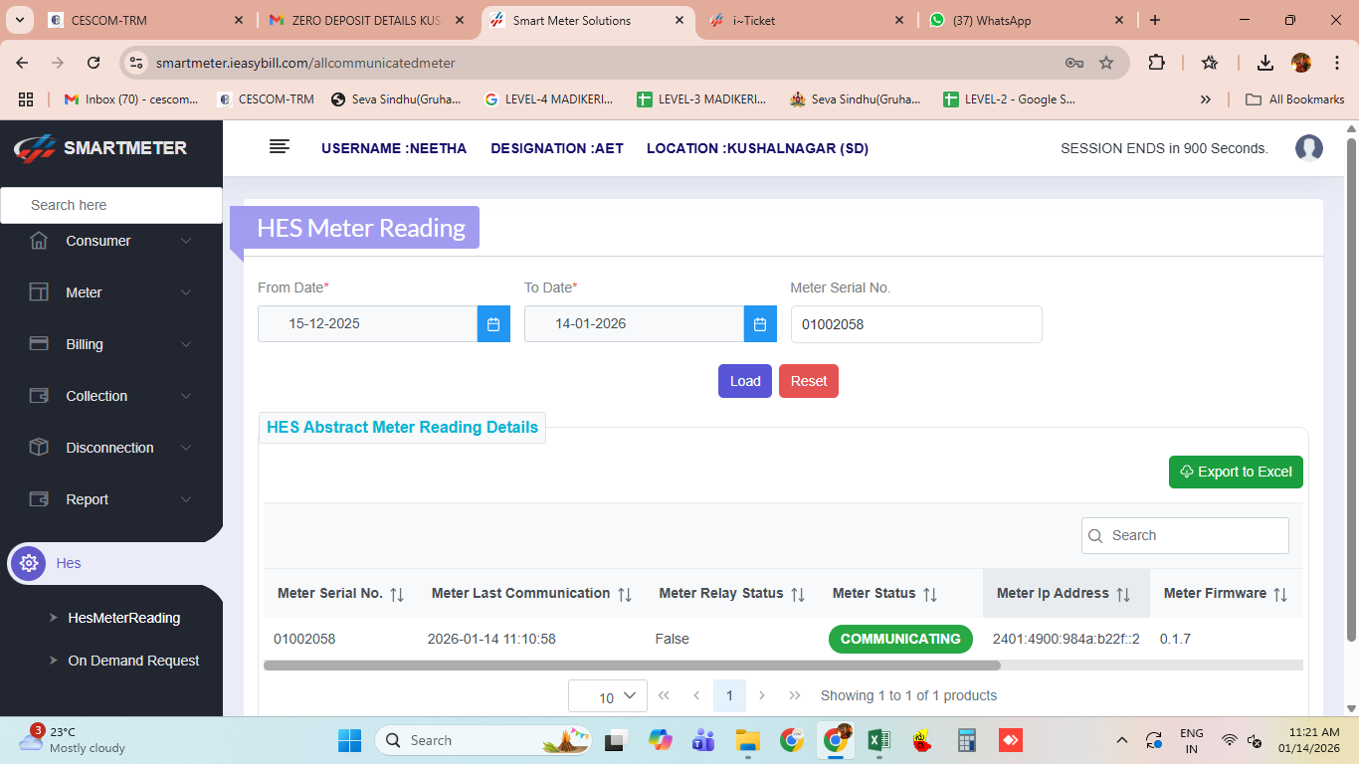This screenshot has width=1359, height=764.
Task: Go to the previous page of results
Action: (x=696, y=695)
